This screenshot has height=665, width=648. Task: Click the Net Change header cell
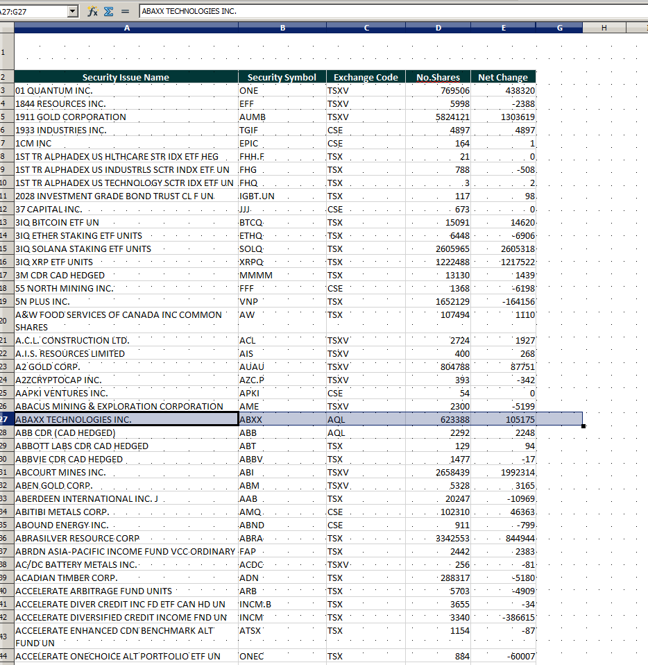[x=504, y=77]
